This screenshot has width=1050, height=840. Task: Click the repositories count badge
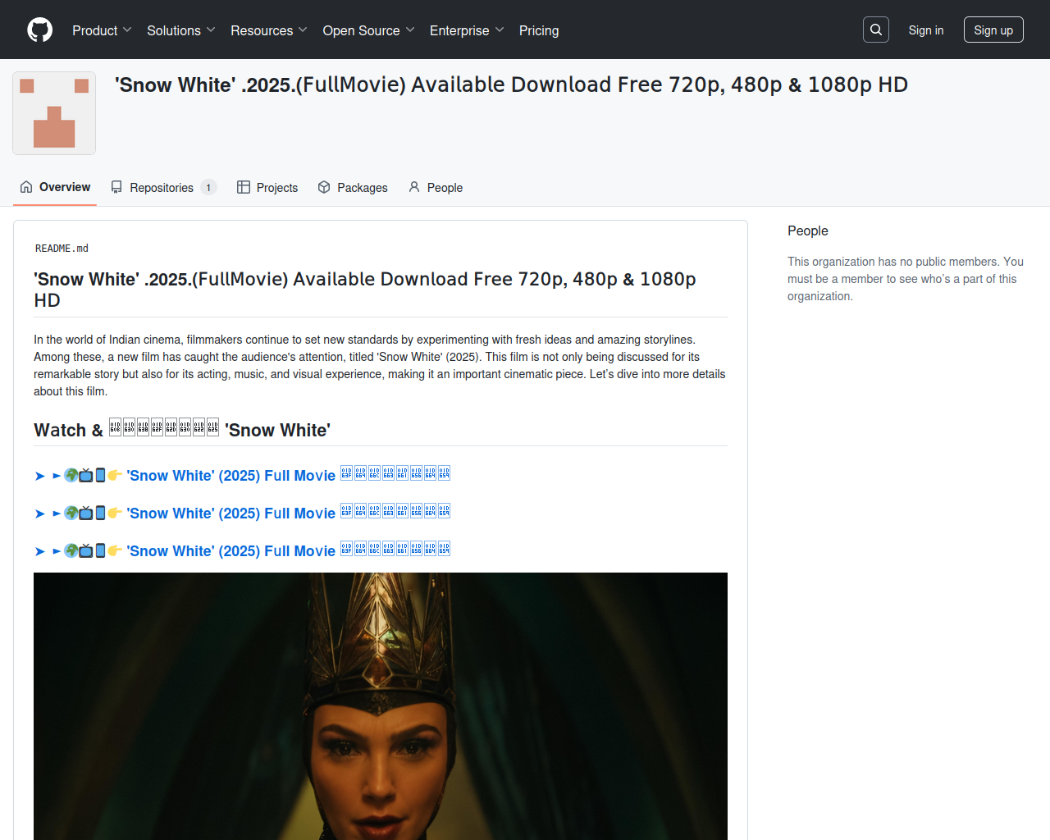point(208,188)
